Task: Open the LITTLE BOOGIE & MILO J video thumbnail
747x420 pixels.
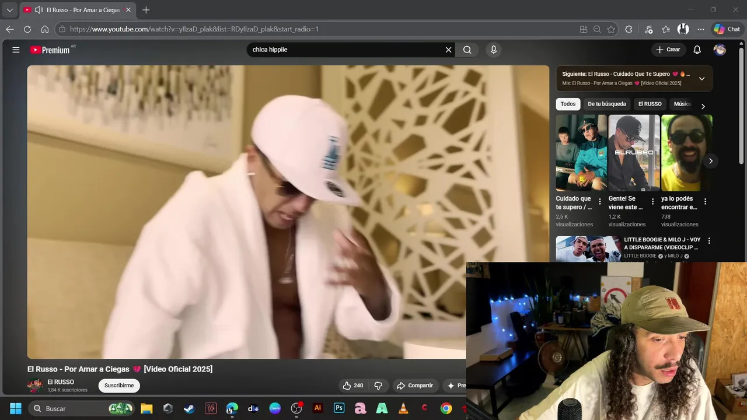Action: point(588,249)
